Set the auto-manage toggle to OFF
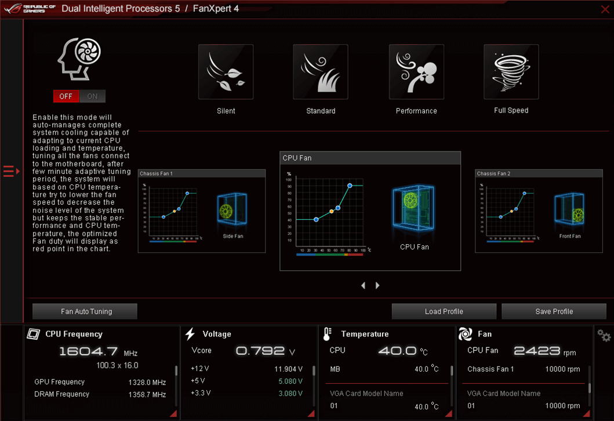 66,96
